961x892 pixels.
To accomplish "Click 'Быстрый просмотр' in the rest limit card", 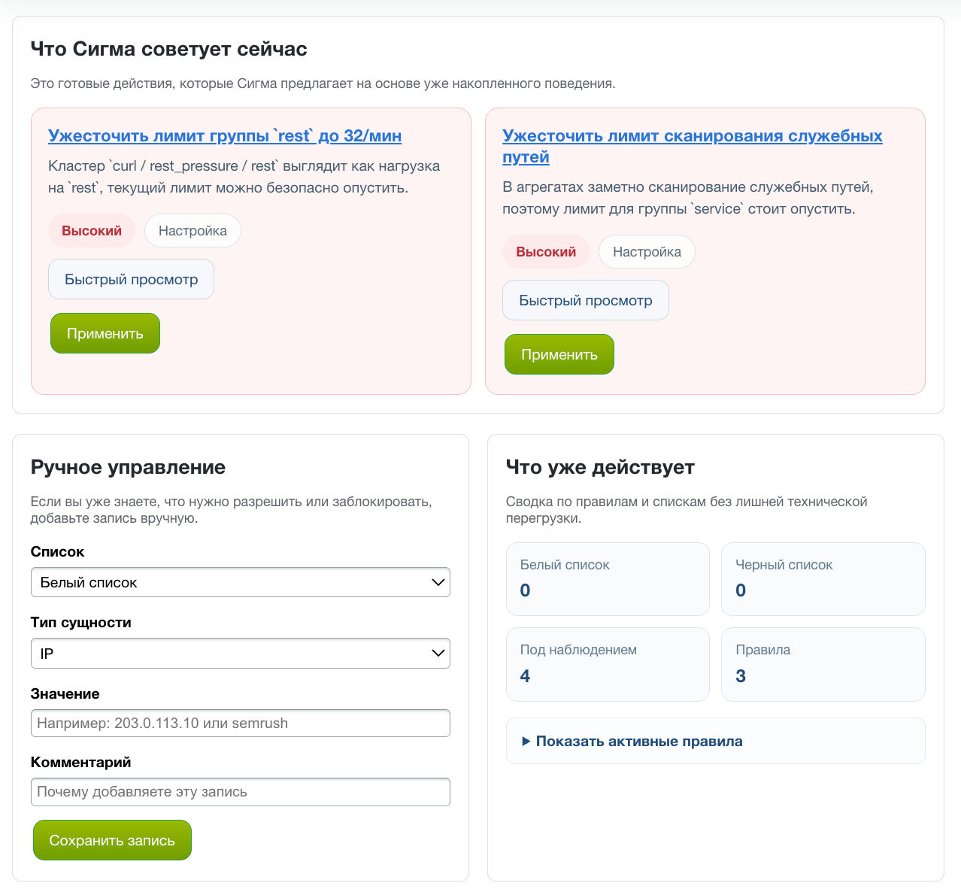I will [x=132, y=279].
